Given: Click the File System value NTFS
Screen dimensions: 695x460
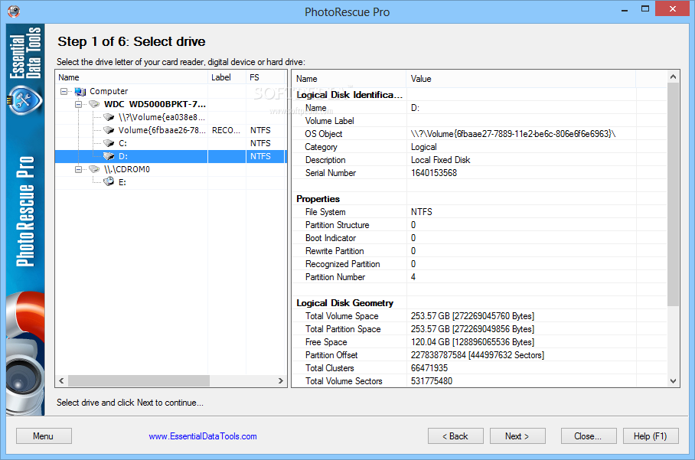Looking at the screenshot, I should (421, 212).
